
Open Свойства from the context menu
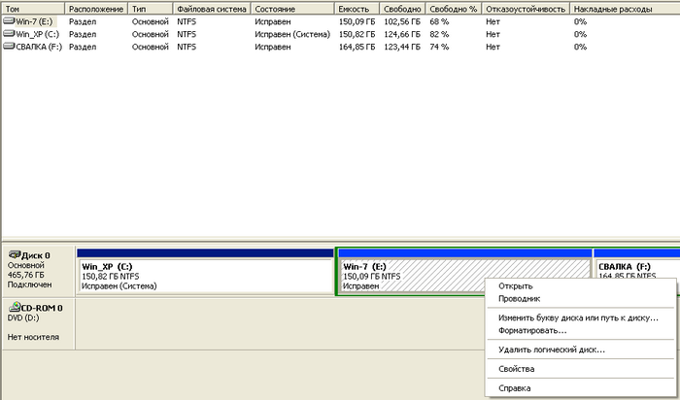point(516,369)
